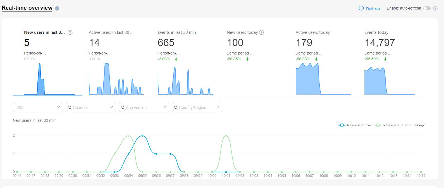Viewport: 444px width, 188px height.
Task: Open the App dropdown
Action: tap(38, 107)
